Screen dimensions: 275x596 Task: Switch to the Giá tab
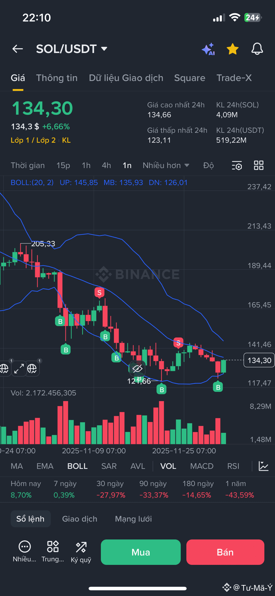[x=18, y=78]
